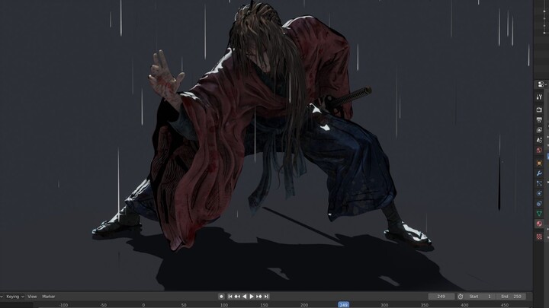Open the Texture properties checker tab
This screenshot has width=549, height=308.
coord(539,237)
